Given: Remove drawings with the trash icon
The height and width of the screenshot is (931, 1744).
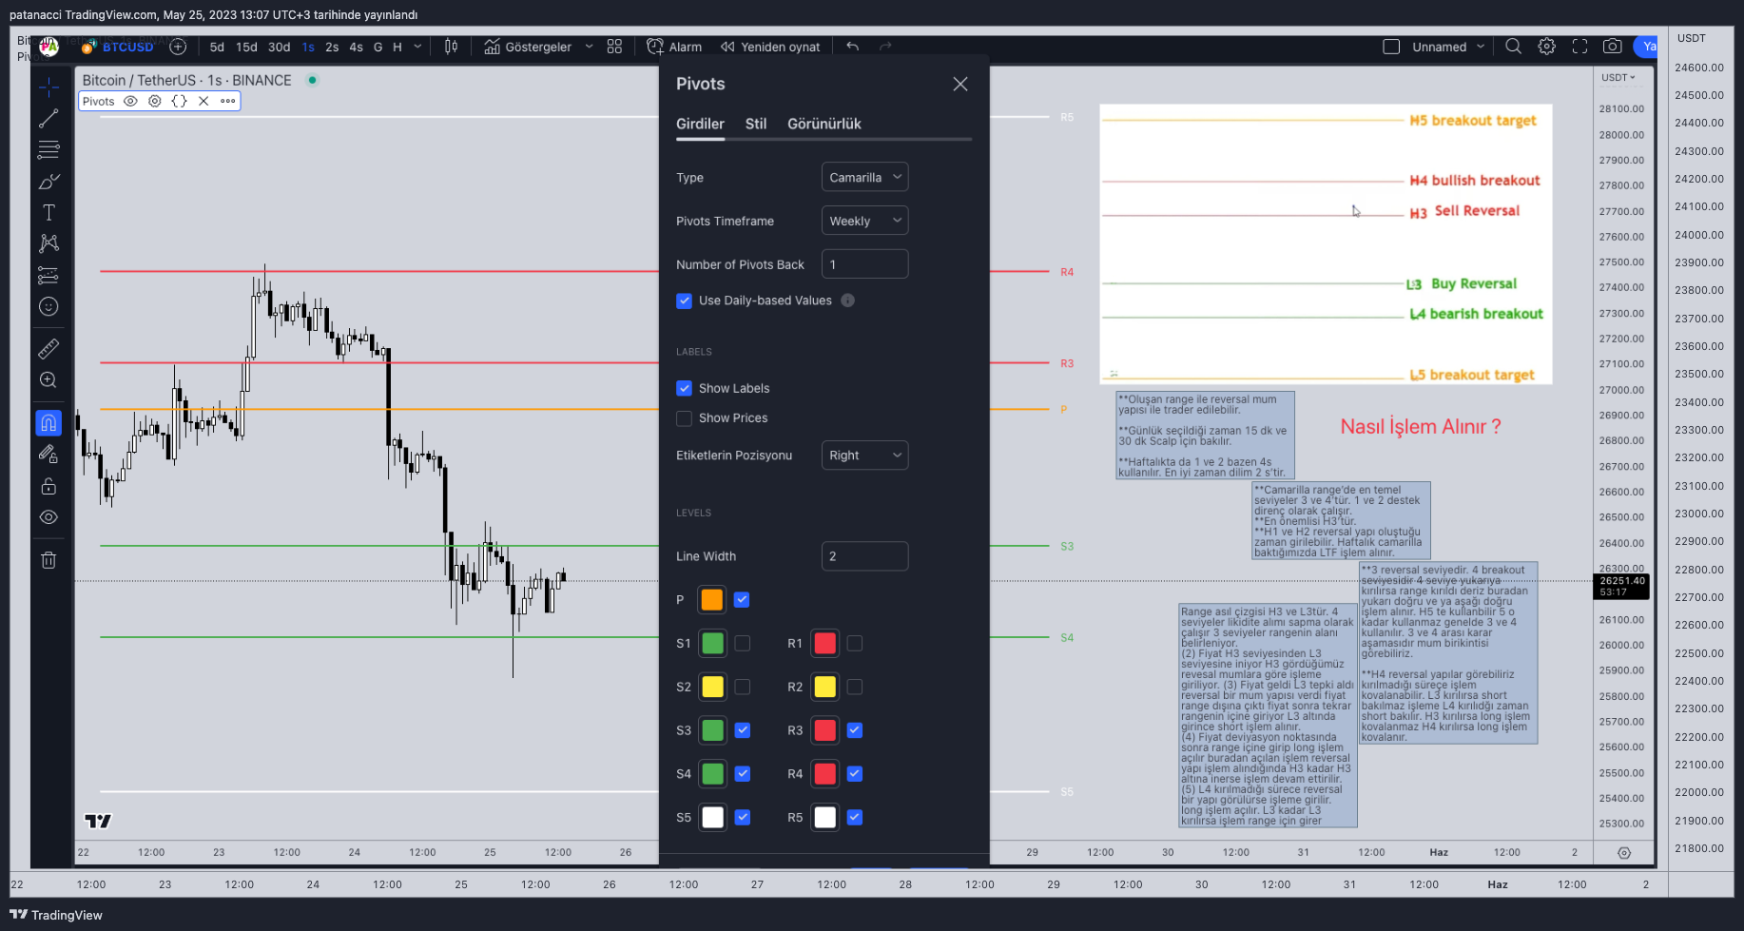Looking at the screenshot, I should (48, 560).
